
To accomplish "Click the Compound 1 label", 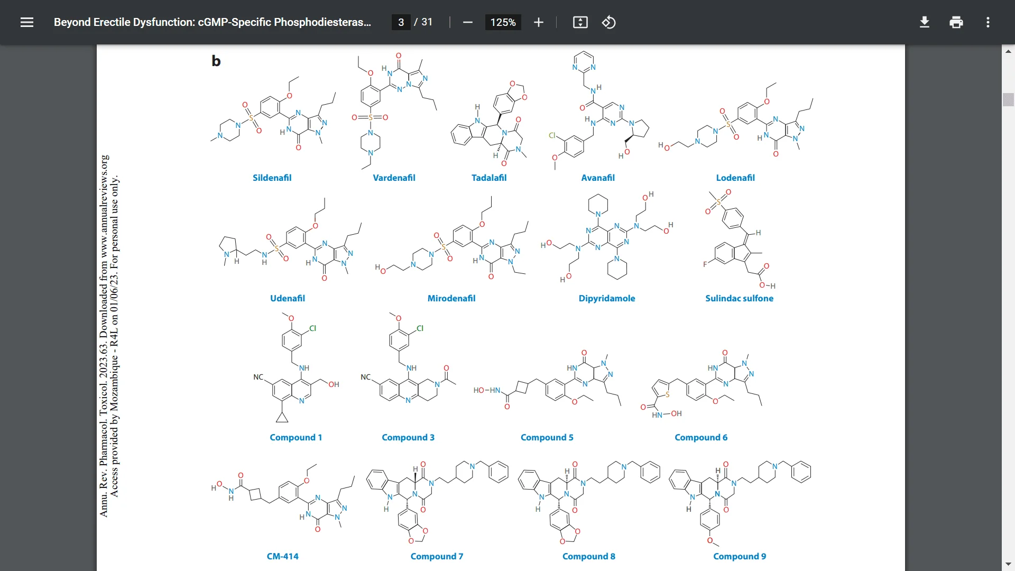I will 296,437.
